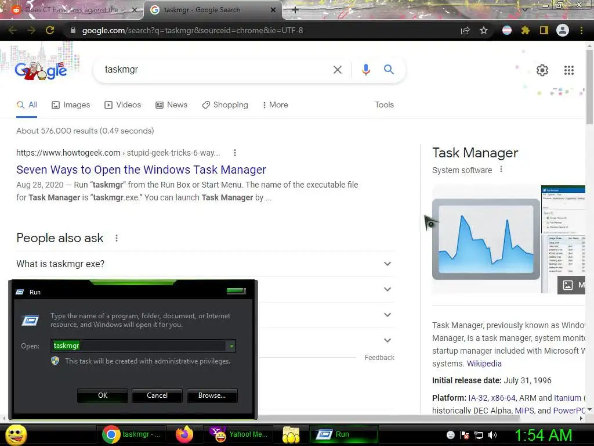Click the network tray icon
The width and height of the screenshot is (594, 446).
479,435
